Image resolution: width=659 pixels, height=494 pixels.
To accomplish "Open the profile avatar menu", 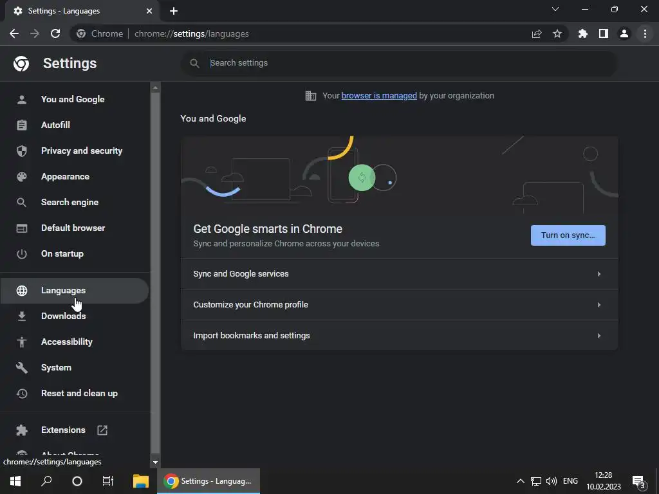I will click(624, 33).
